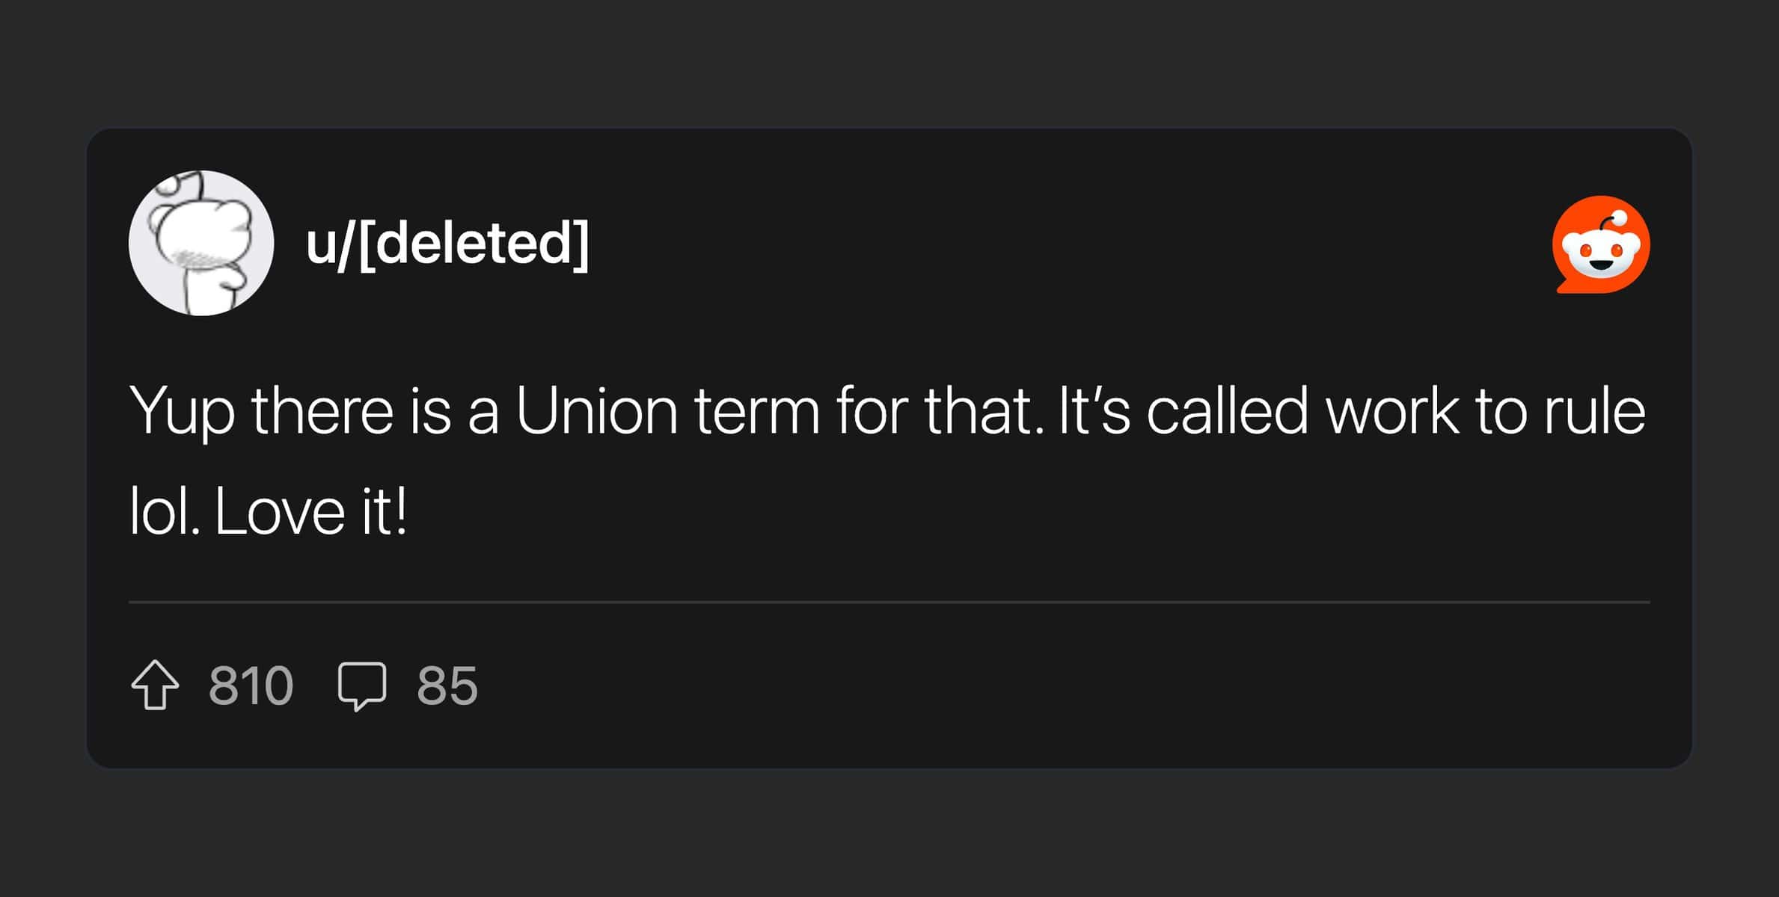
Task: Click the orange Reddit Snoo logo
Action: click(x=1601, y=244)
